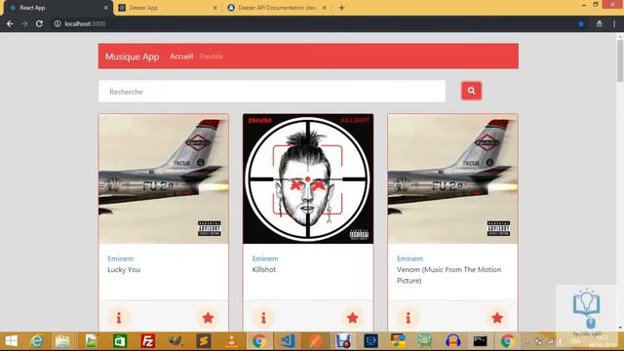
Task: Switch to the React App tab
Action: coord(56,8)
